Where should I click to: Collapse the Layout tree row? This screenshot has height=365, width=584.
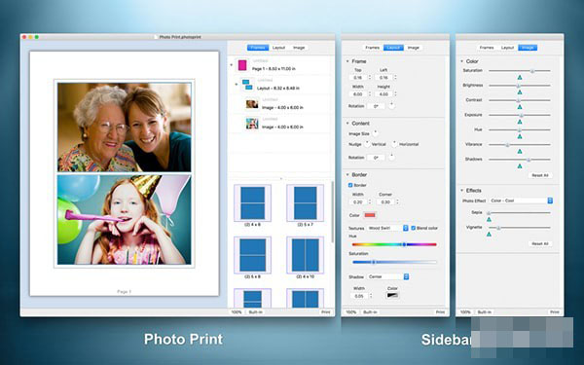click(237, 84)
